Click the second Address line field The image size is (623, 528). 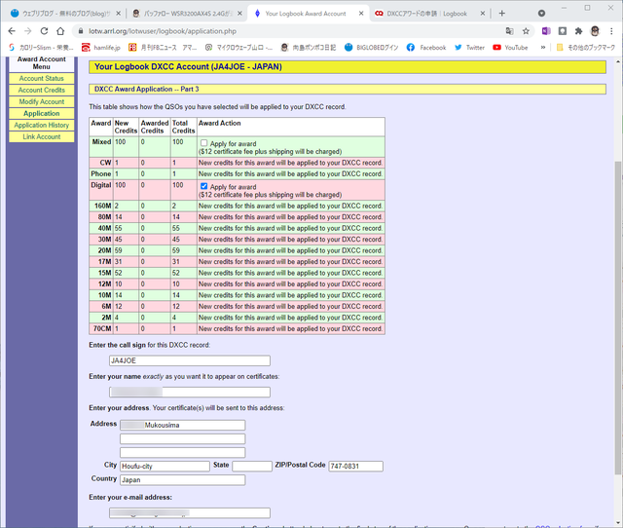(x=183, y=439)
